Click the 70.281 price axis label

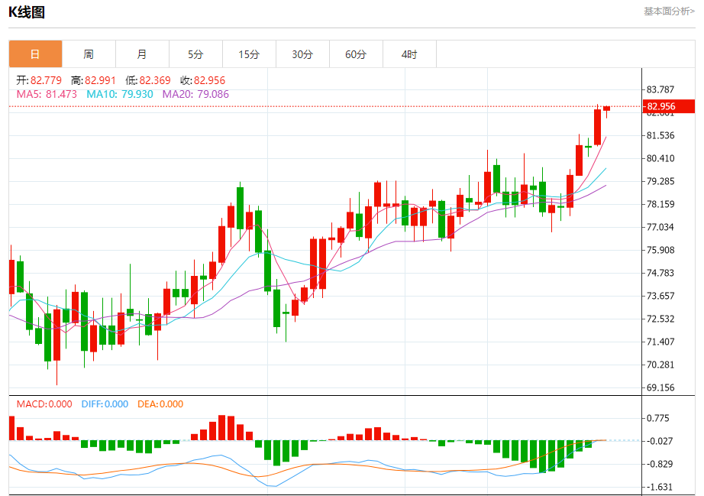660,365
